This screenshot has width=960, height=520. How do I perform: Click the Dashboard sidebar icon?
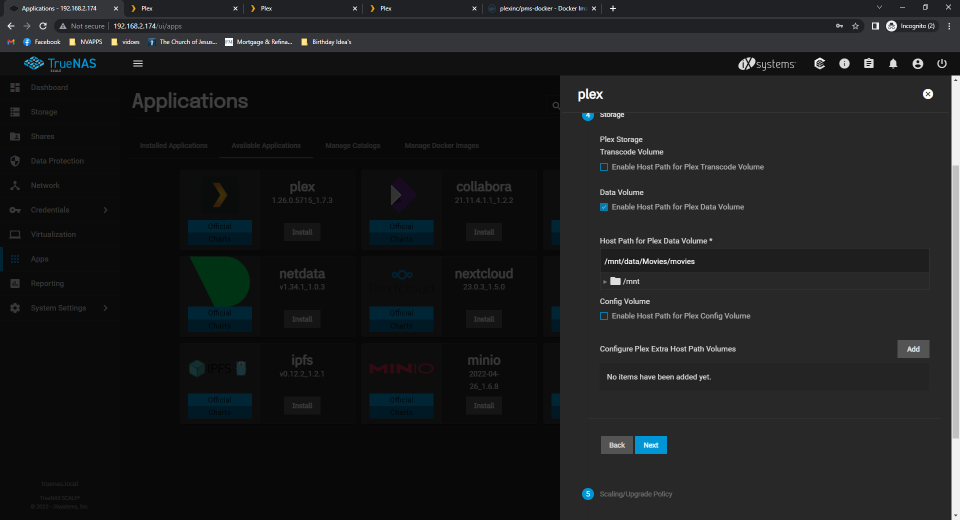(15, 87)
